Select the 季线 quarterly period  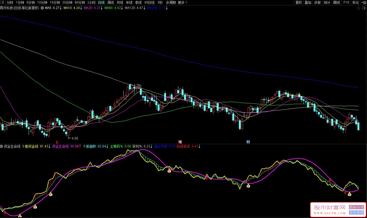tap(138, 3)
